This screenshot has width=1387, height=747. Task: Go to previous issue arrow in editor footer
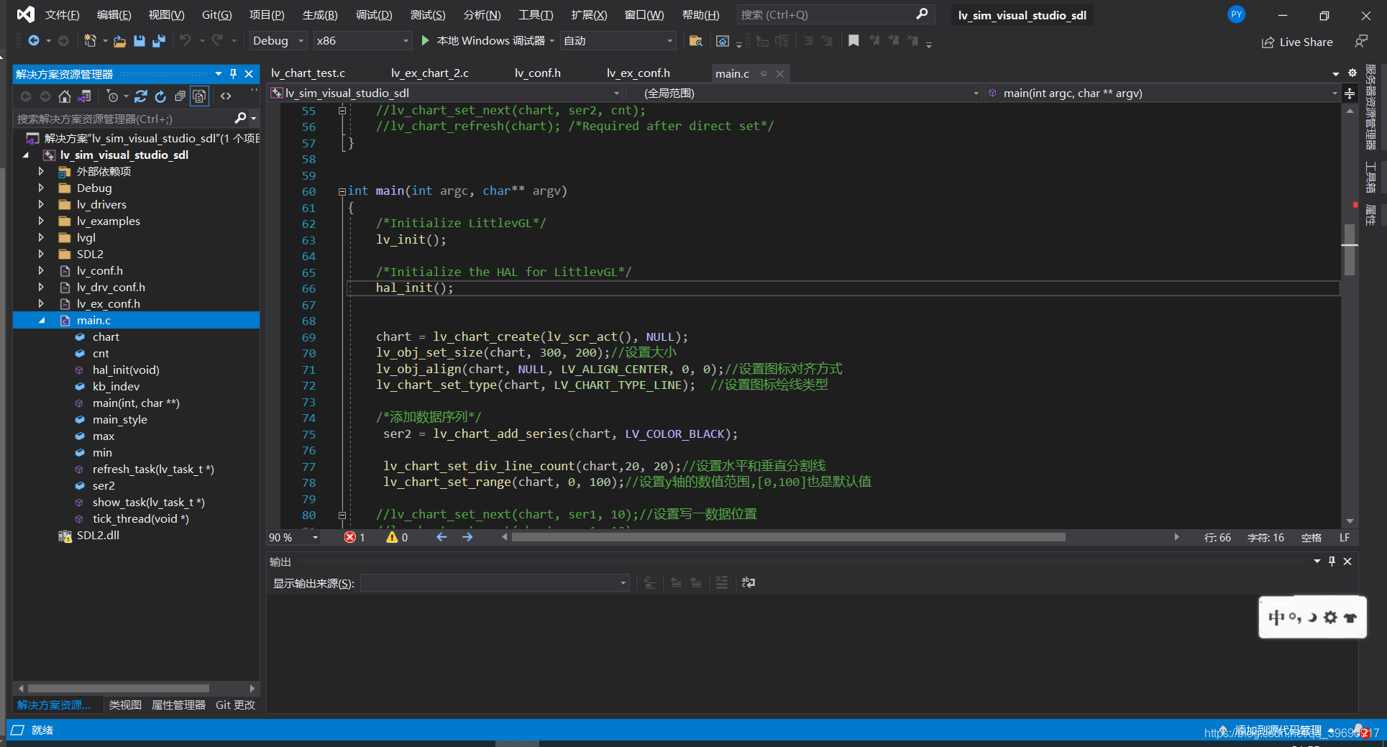click(441, 537)
